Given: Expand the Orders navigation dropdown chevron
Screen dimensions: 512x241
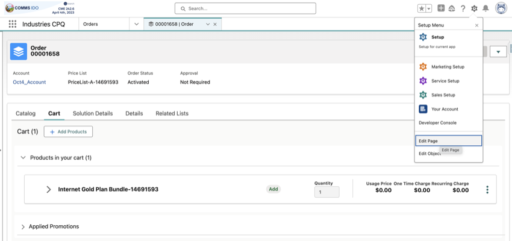Looking at the screenshot, I should [x=137, y=24].
